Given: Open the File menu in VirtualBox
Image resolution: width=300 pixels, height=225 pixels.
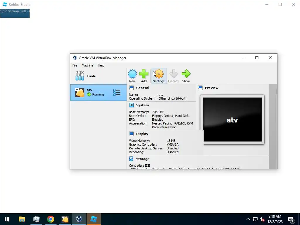Looking at the screenshot, I should click(x=75, y=65).
